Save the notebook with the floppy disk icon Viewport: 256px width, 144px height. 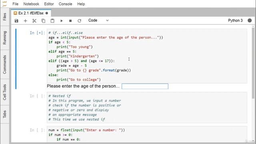[x=16, y=21]
